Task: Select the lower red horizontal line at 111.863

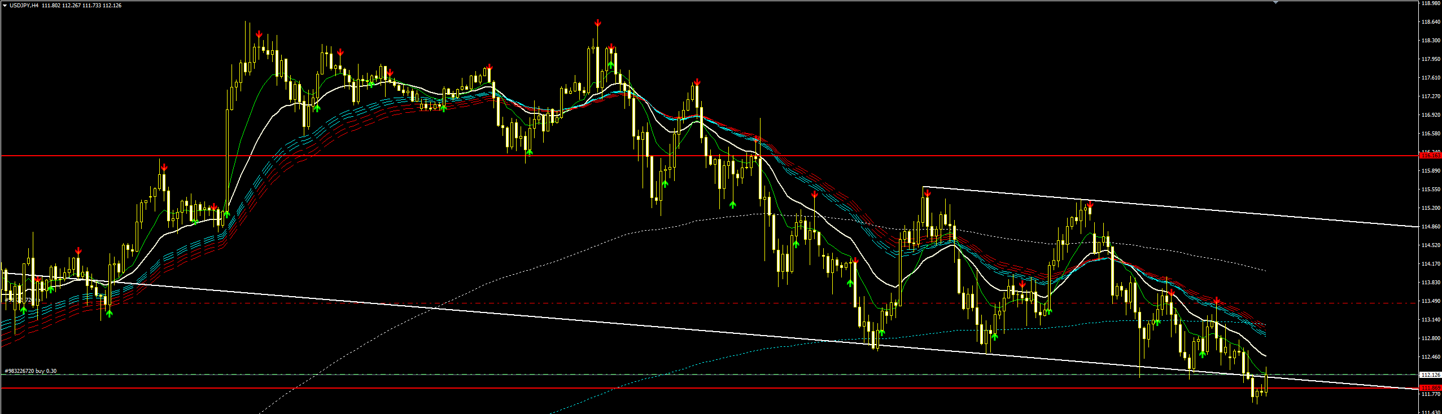Action: [709, 388]
